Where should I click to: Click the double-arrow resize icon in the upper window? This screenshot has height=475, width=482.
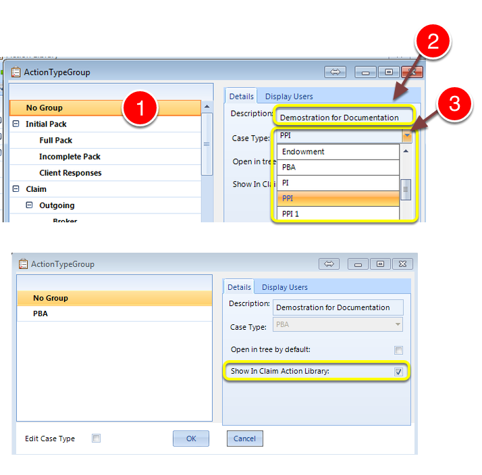pos(335,72)
